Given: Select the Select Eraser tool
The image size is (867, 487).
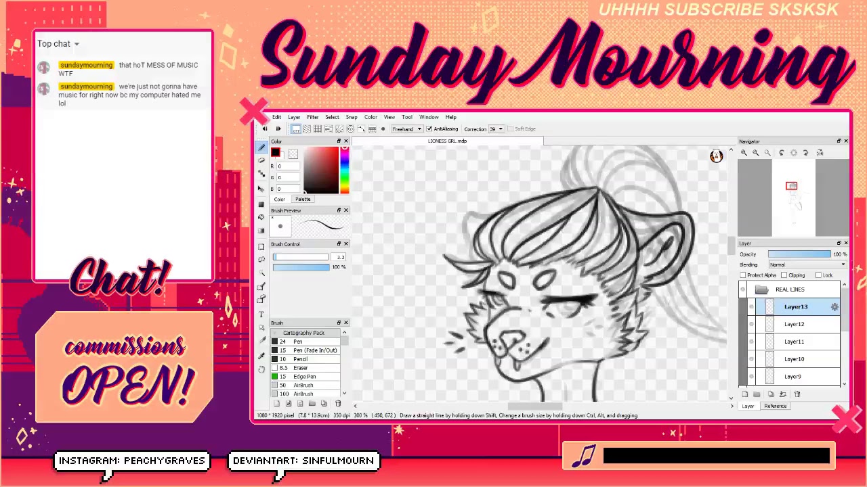Looking at the screenshot, I should click(261, 300).
